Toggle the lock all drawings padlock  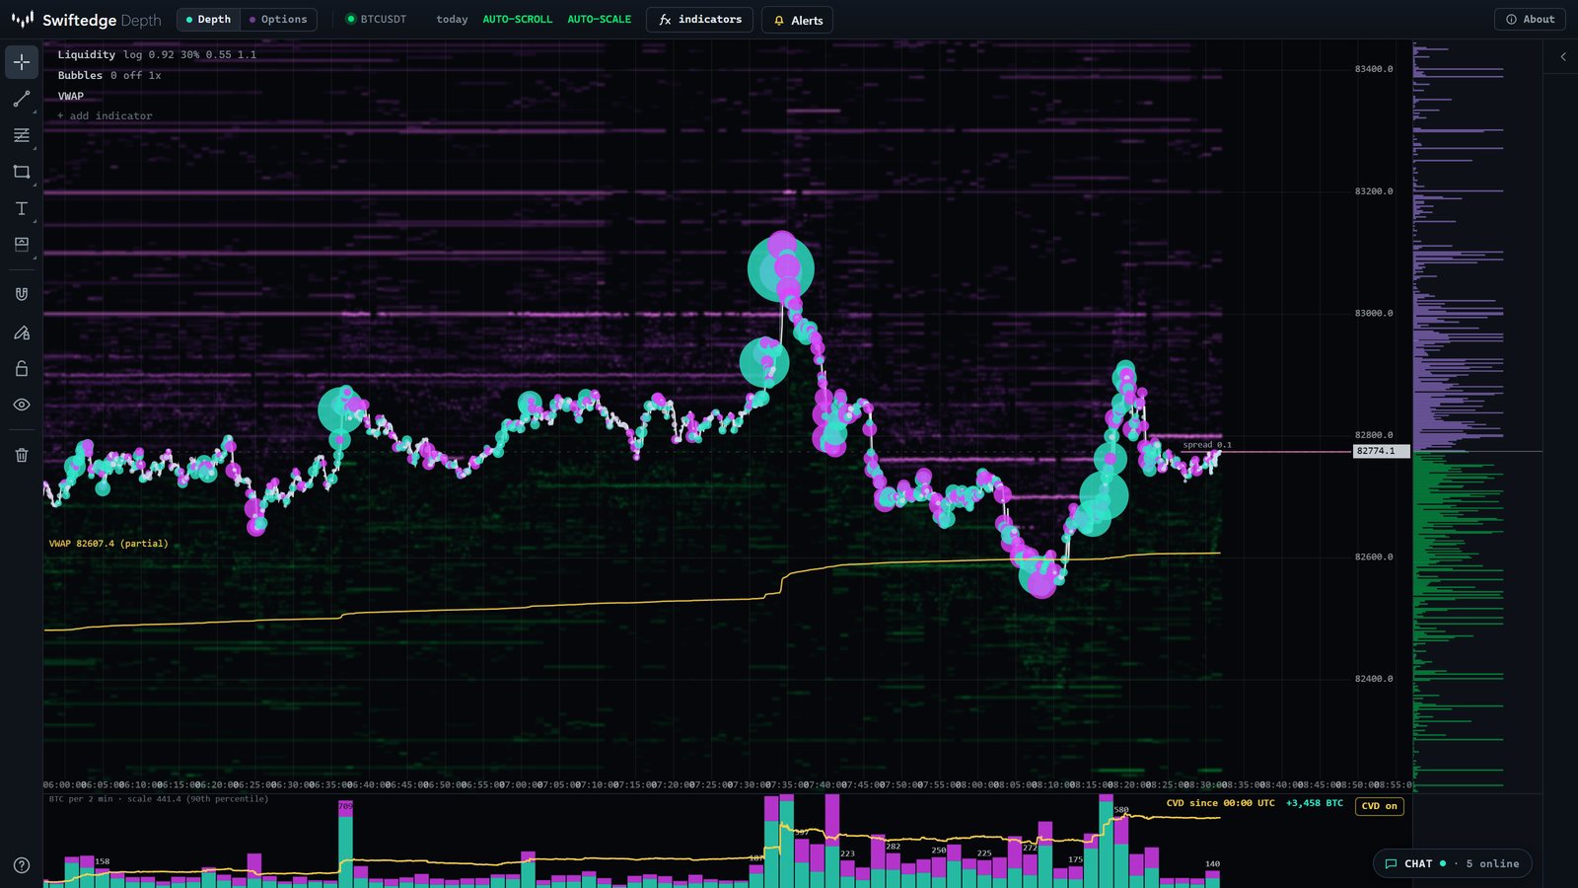pyautogui.click(x=22, y=368)
